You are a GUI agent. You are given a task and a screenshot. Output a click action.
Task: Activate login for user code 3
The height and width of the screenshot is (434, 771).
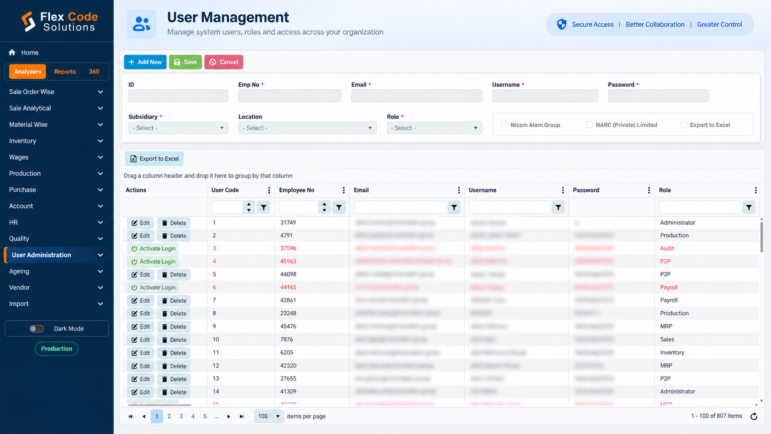(x=153, y=249)
